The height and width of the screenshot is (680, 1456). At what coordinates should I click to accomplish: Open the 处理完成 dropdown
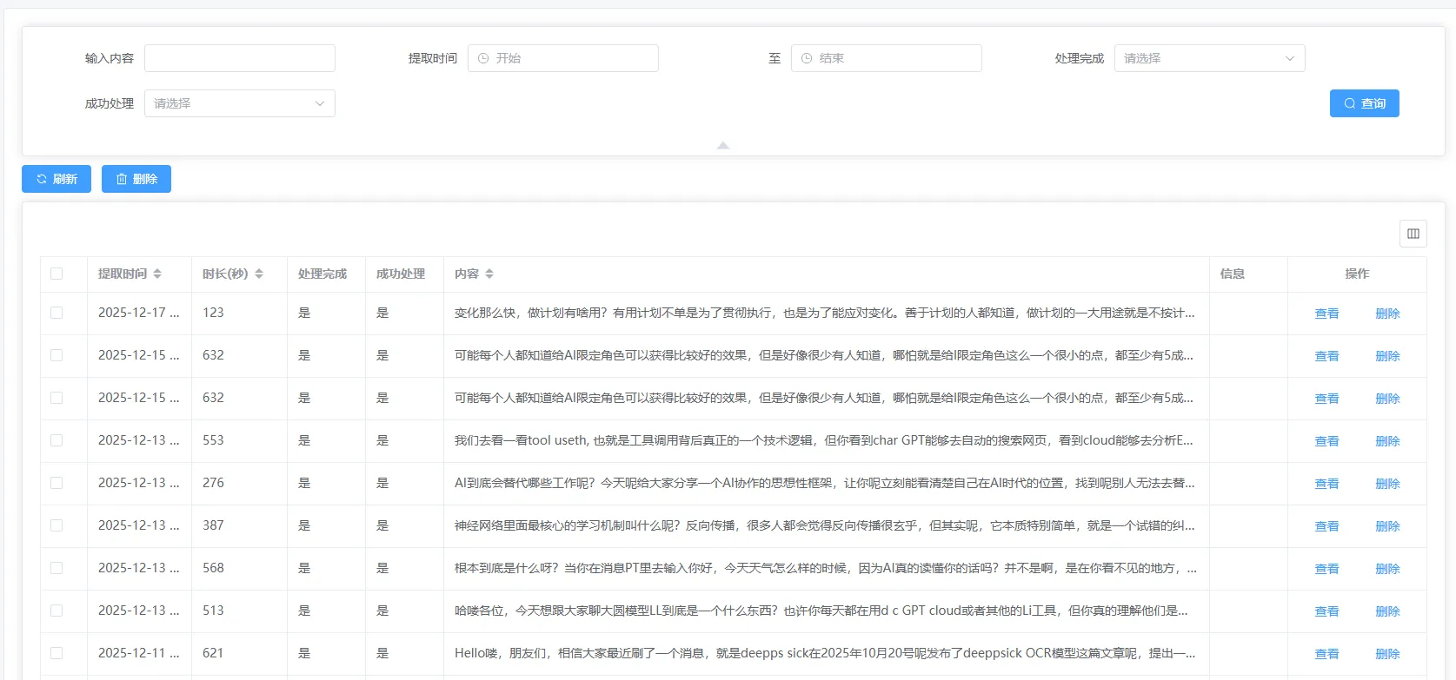(1208, 58)
